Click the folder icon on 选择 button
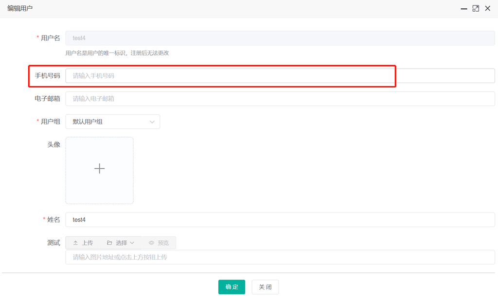This screenshot has width=498, height=300. point(109,243)
